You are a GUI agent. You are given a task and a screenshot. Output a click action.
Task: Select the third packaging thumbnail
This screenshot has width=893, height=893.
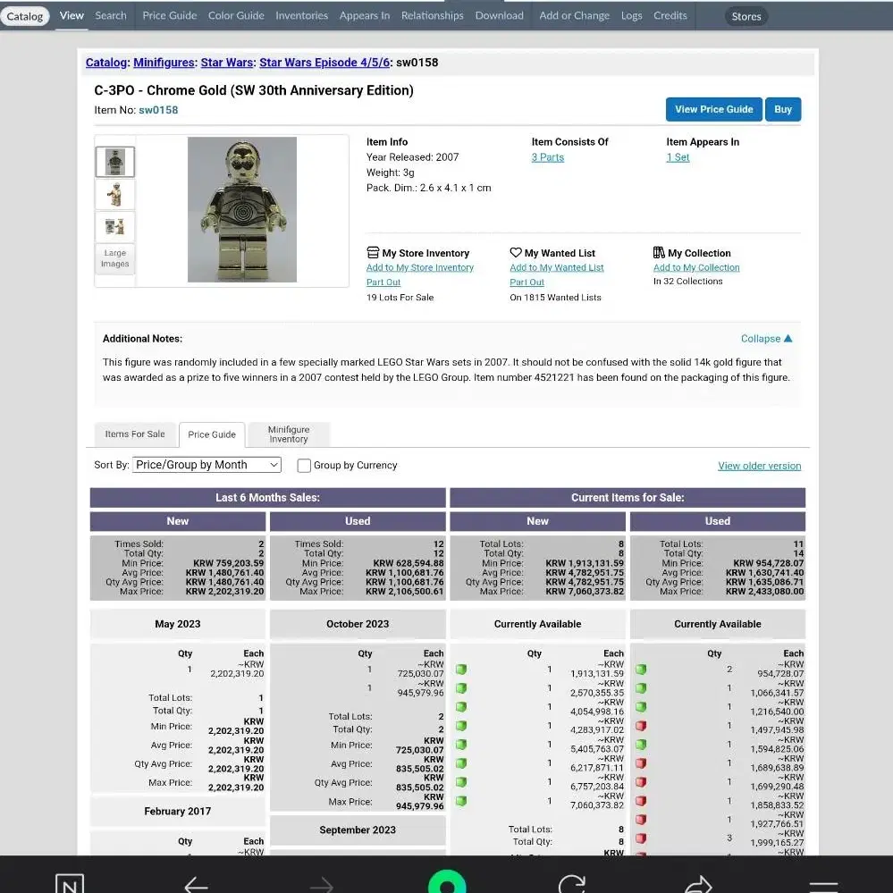point(115,227)
